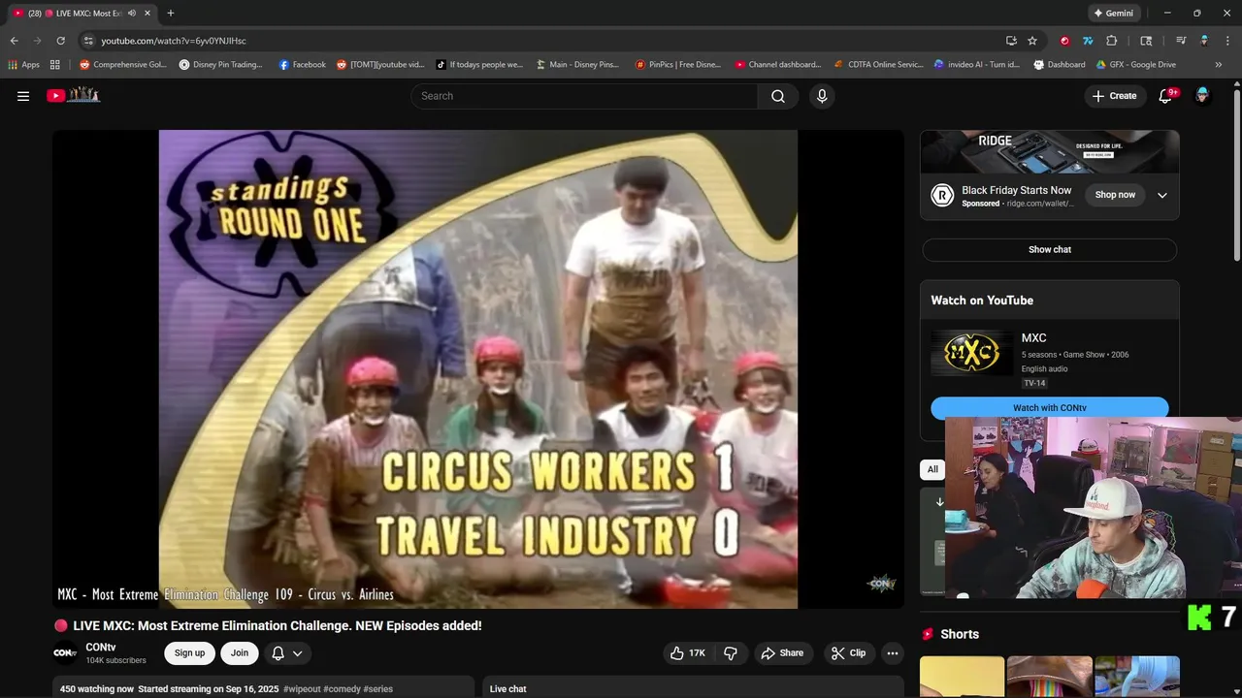
Task: Open tab groups grid icon in bookmarks bar
Action: click(x=55, y=65)
